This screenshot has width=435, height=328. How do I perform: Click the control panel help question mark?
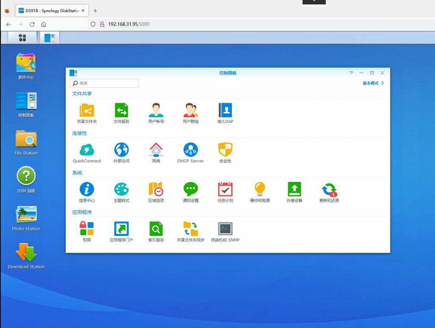[351, 73]
